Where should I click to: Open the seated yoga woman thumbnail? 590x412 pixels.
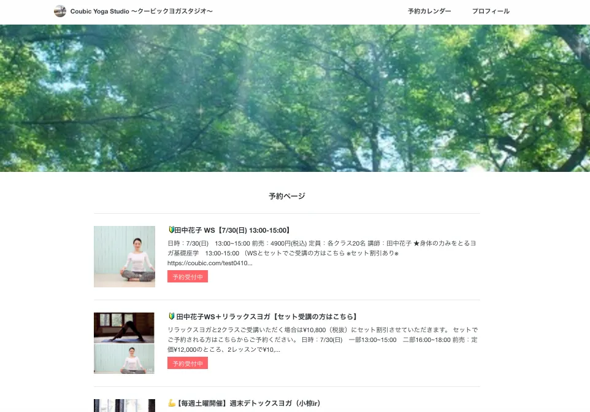pyautogui.click(x=125, y=257)
